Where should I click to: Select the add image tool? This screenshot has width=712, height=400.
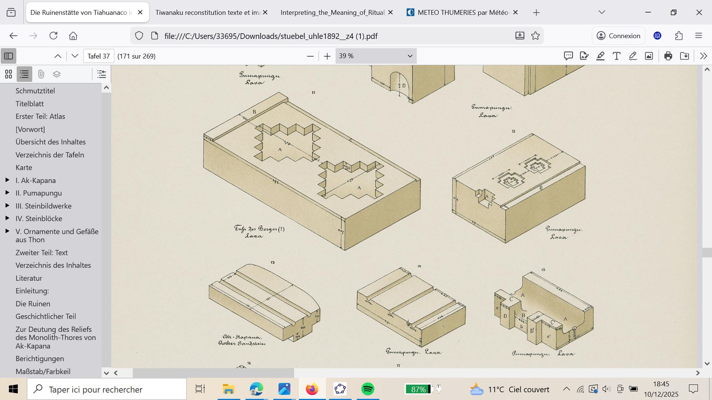[649, 56]
